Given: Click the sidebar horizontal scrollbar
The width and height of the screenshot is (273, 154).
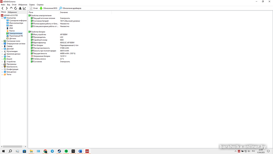Looking at the screenshot, I should click(x=13, y=146).
